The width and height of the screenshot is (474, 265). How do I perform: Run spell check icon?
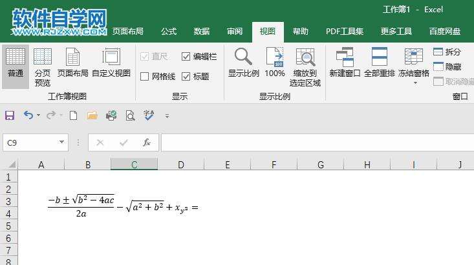tap(149, 115)
